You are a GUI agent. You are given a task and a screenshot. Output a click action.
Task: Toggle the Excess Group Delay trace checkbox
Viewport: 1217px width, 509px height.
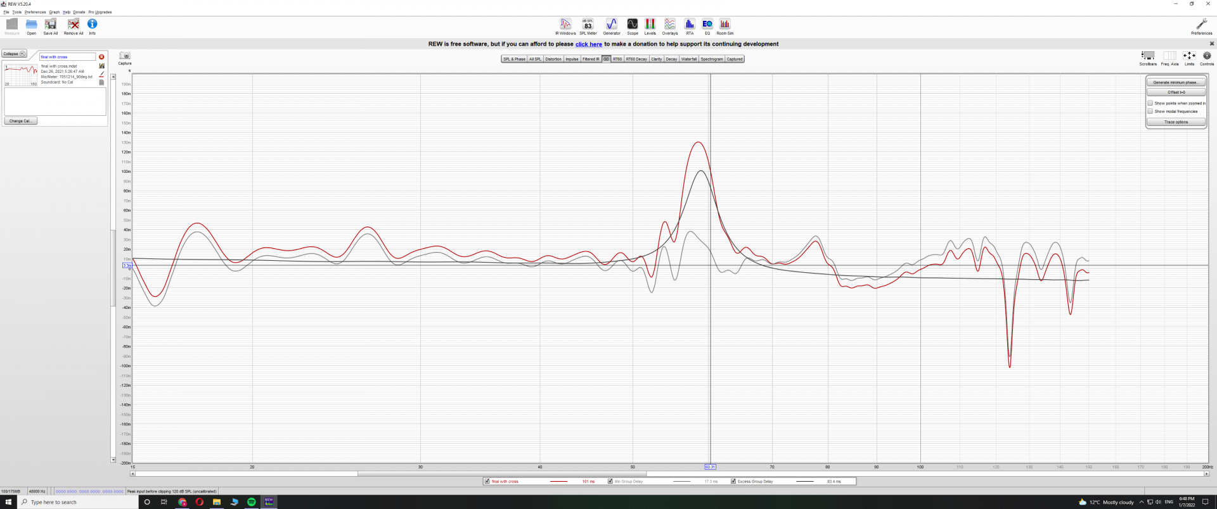(733, 481)
